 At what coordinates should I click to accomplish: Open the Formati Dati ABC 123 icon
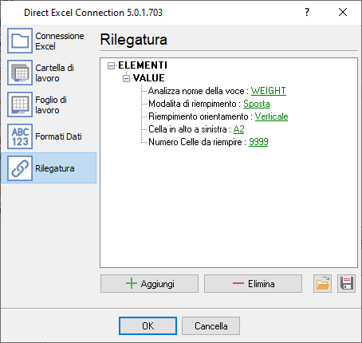click(20, 136)
